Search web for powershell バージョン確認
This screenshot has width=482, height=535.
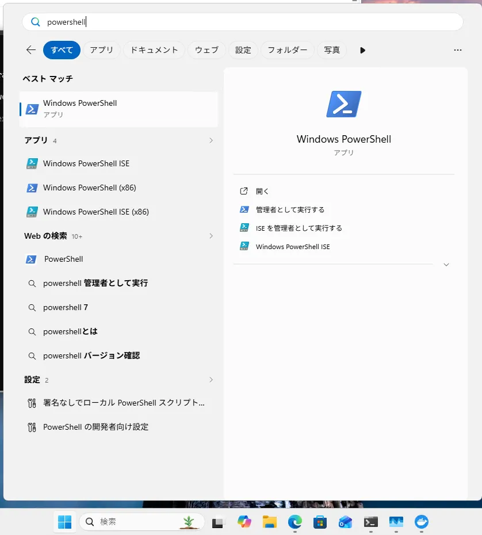(x=118, y=356)
